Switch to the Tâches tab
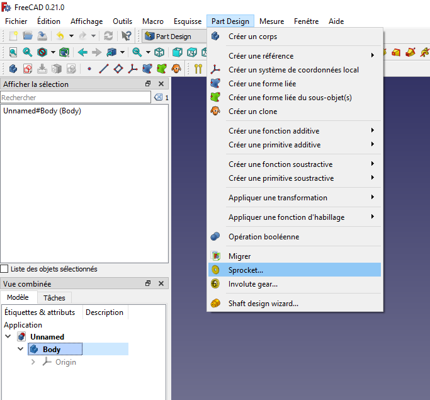Image resolution: width=430 pixels, height=400 pixels. tap(54, 298)
